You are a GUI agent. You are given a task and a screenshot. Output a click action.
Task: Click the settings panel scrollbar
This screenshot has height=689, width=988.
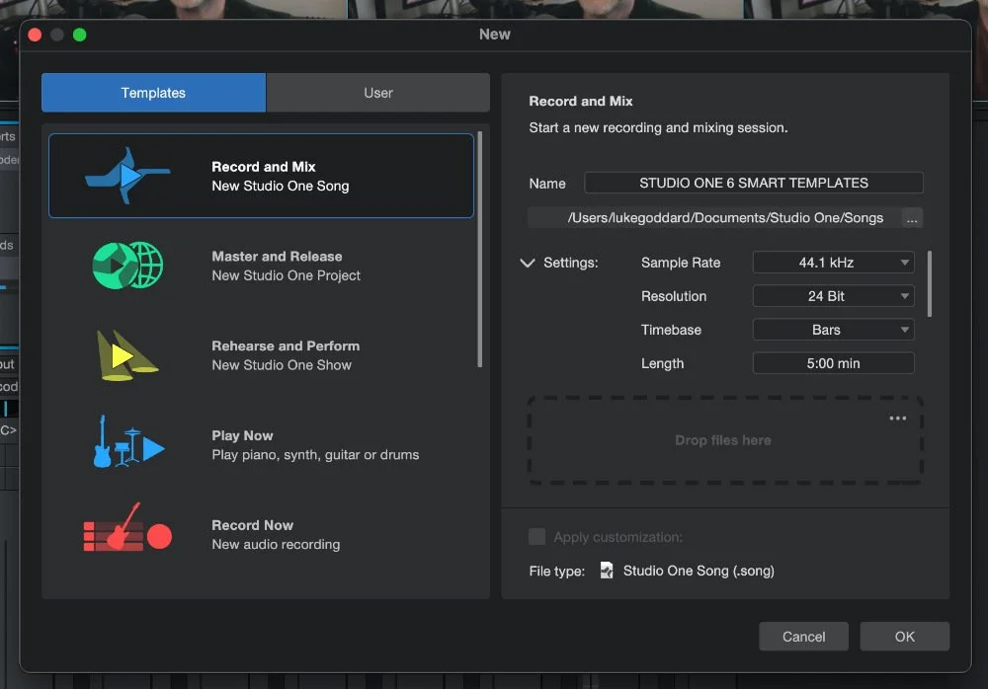coord(930,284)
